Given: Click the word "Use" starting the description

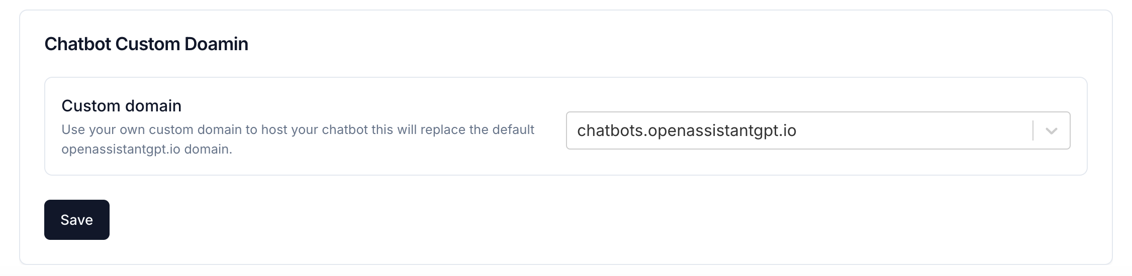Looking at the screenshot, I should [73, 130].
